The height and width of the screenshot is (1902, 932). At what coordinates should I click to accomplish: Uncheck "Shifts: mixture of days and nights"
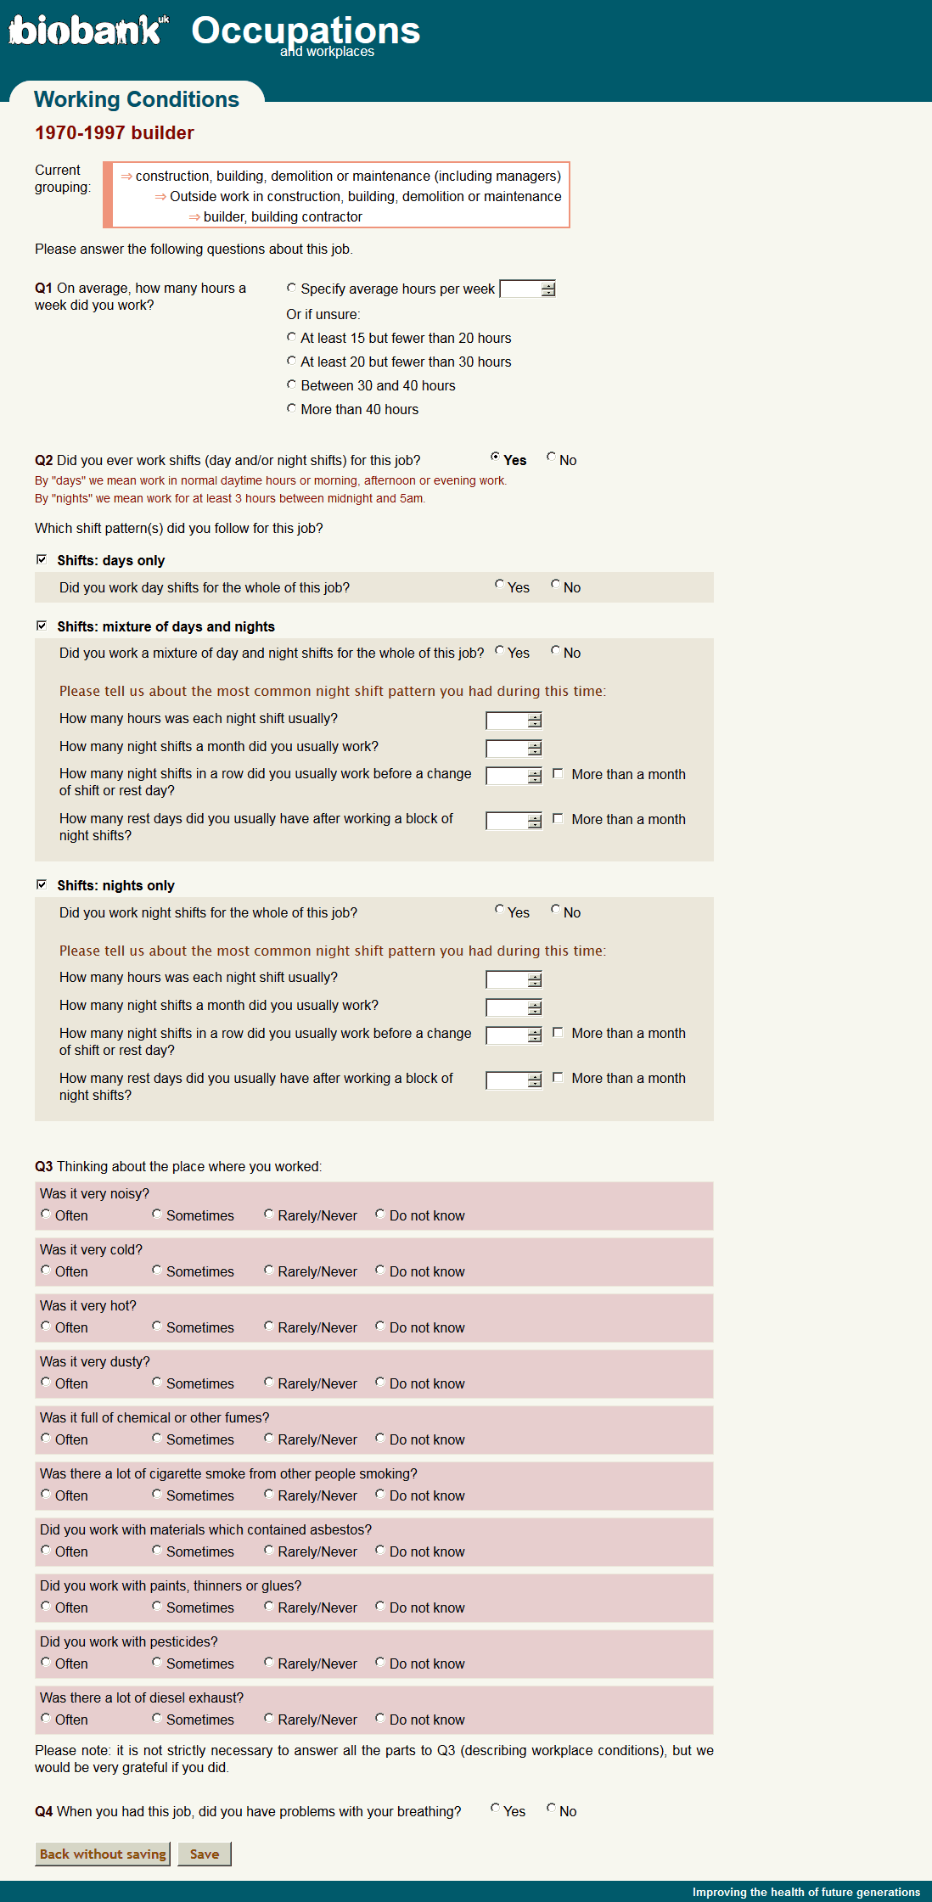click(x=42, y=626)
